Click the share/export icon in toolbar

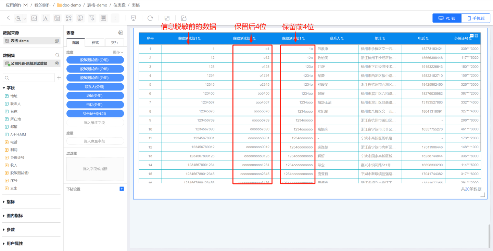pos(184,18)
